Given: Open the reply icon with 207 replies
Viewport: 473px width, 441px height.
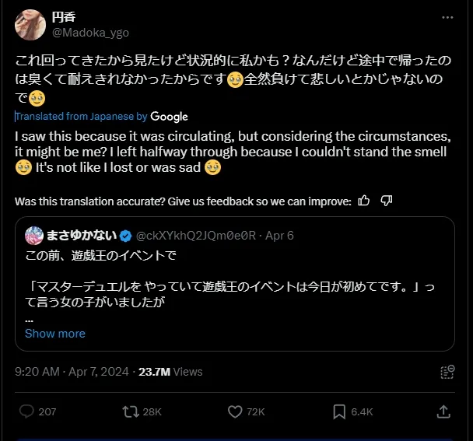Looking at the screenshot, I should pyautogui.click(x=26, y=411).
